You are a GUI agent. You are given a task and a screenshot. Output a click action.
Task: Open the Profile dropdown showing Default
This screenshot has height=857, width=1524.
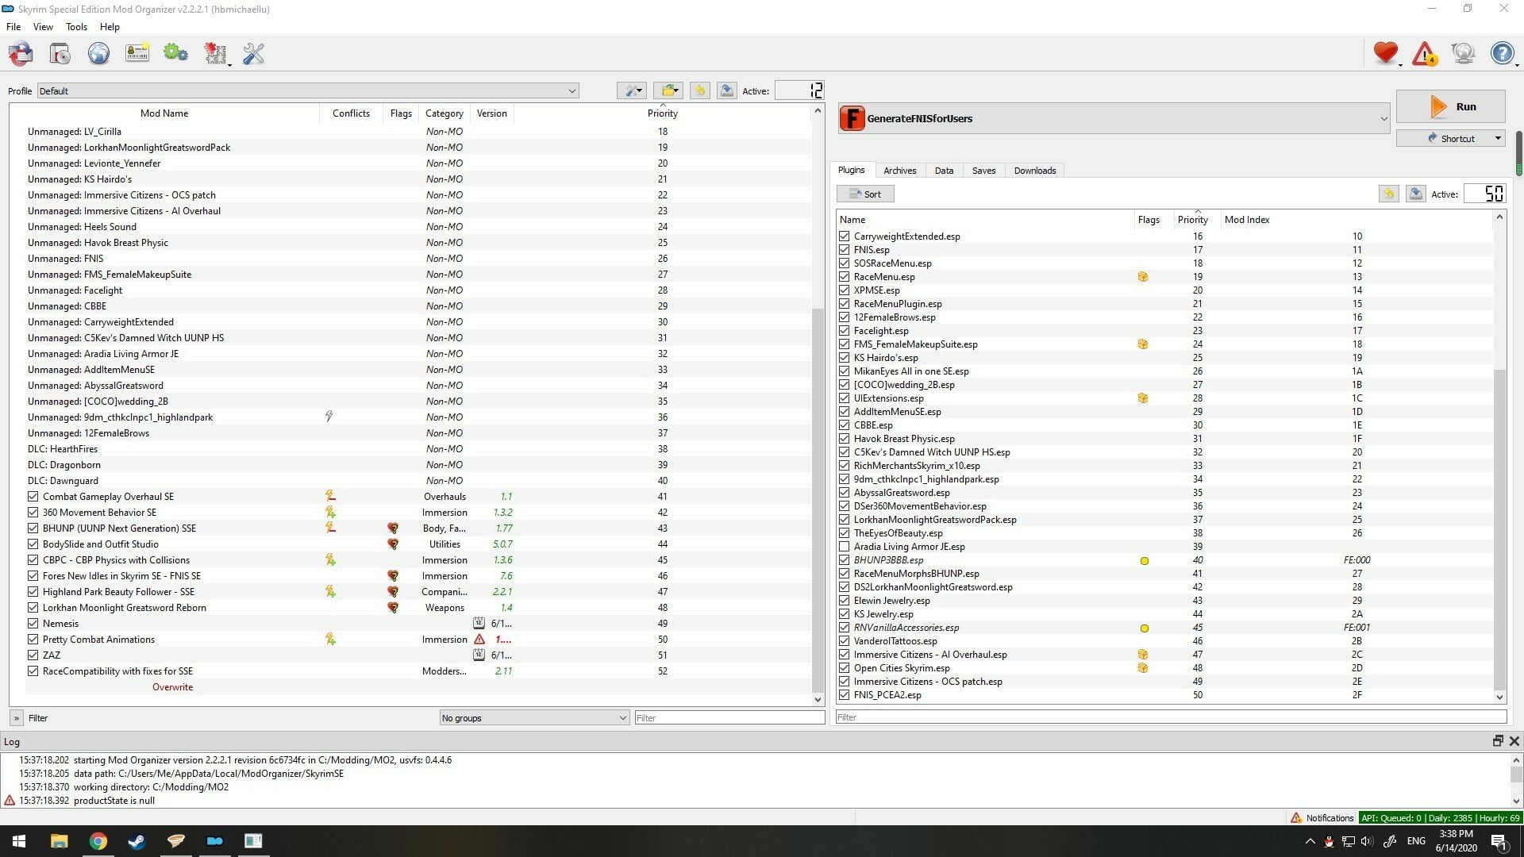(x=308, y=90)
